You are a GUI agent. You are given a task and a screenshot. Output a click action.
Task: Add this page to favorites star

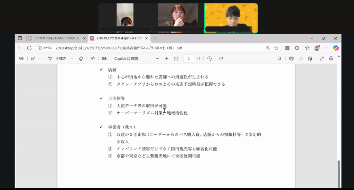point(276,48)
